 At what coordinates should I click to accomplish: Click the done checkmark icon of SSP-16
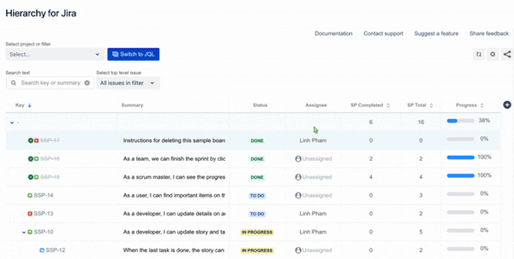[x=31, y=159]
